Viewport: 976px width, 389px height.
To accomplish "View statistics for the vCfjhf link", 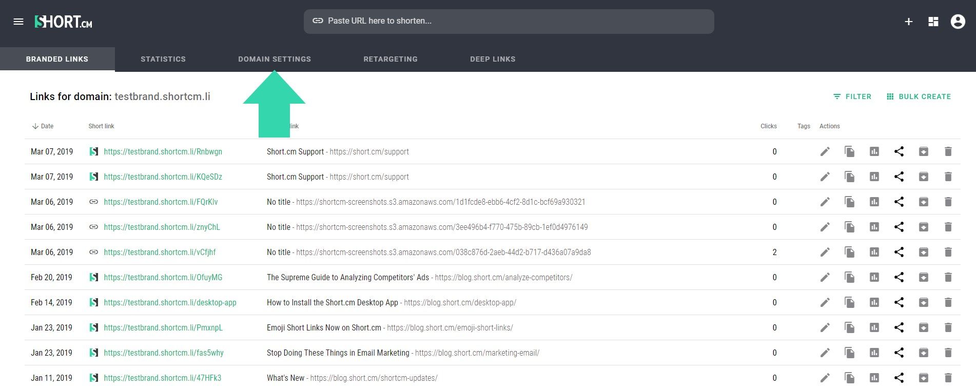I will [x=874, y=252].
